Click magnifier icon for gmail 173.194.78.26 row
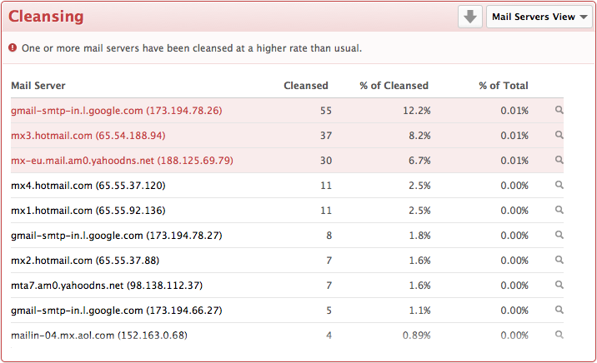Image resolution: width=597 pixels, height=363 pixels. coord(559,110)
